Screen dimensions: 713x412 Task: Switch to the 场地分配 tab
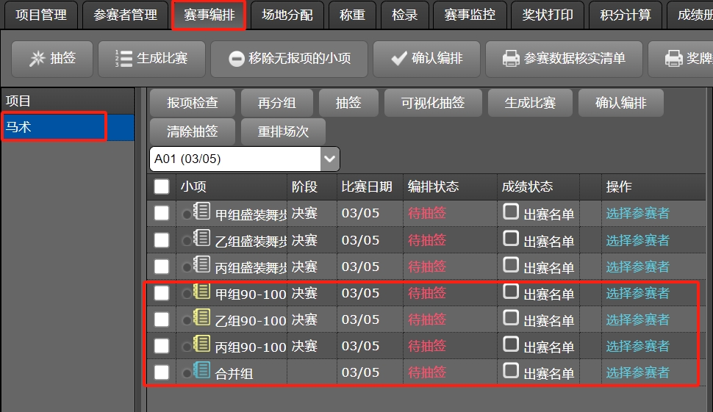tap(287, 15)
